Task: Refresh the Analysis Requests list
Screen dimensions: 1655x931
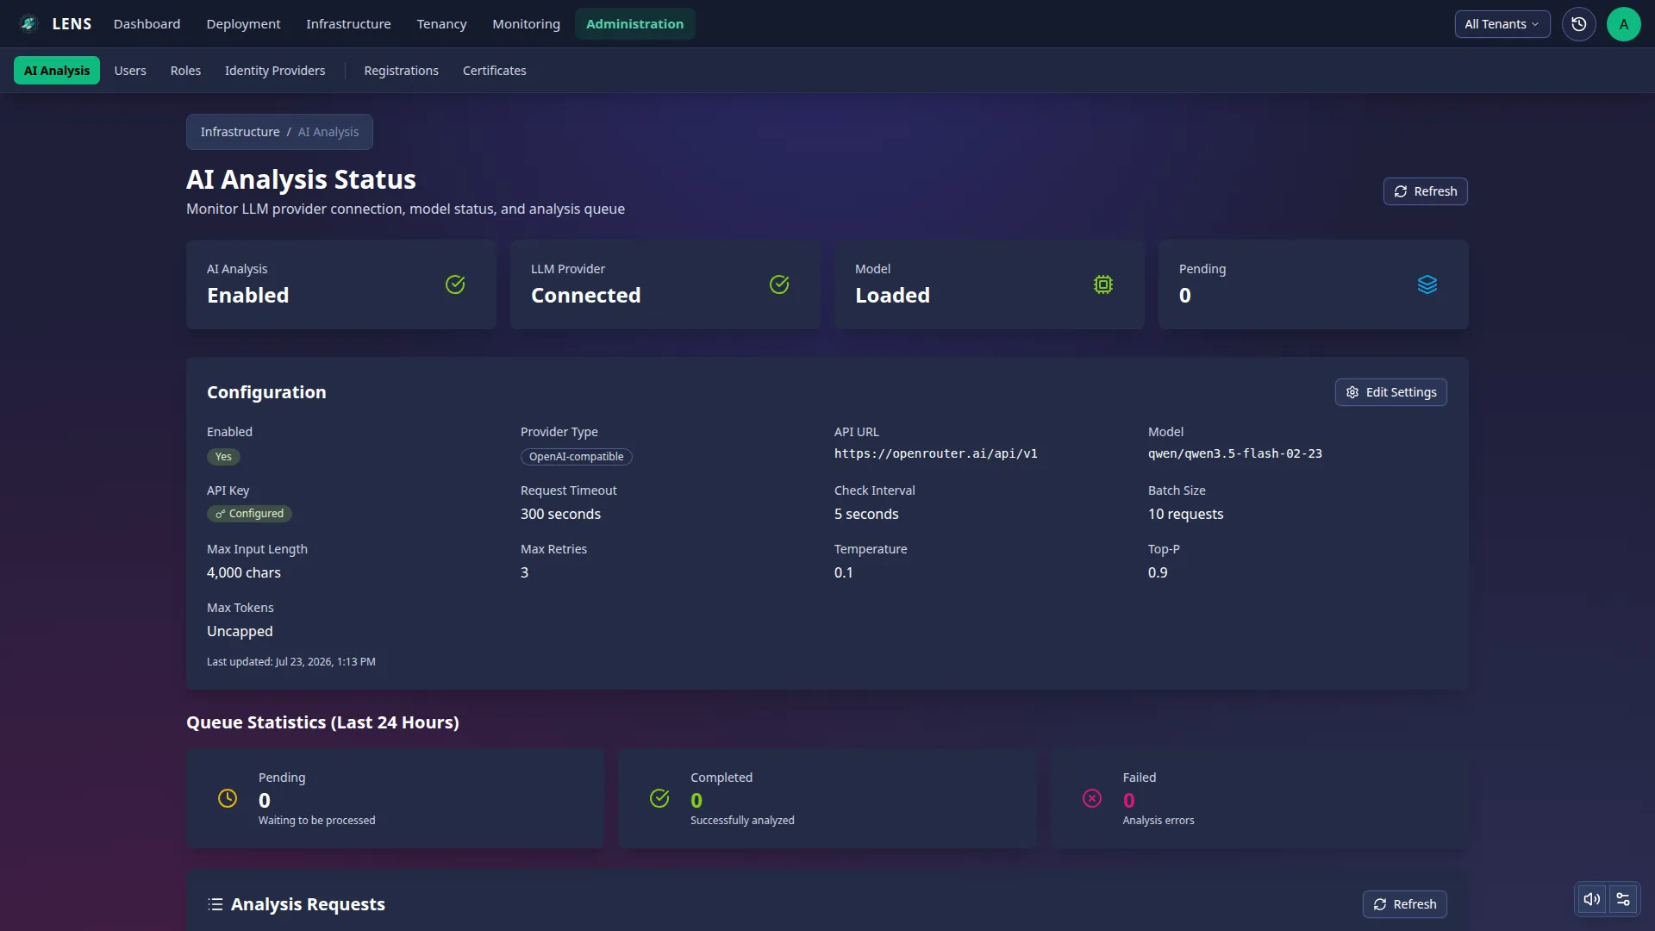Action: point(1404,904)
